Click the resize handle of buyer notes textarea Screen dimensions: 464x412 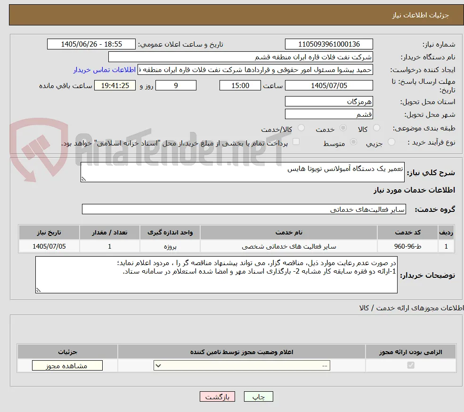click(38, 290)
